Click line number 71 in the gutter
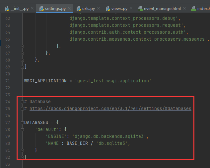The image size is (210, 168). pos(8,81)
